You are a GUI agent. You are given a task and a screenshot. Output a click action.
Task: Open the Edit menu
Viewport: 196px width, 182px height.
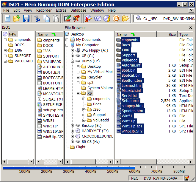point(16,10)
